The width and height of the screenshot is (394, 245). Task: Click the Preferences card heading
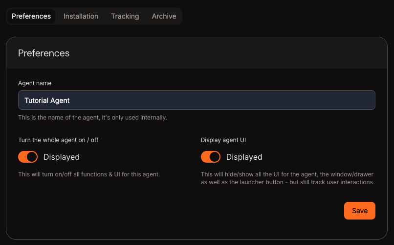pyautogui.click(x=44, y=53)
